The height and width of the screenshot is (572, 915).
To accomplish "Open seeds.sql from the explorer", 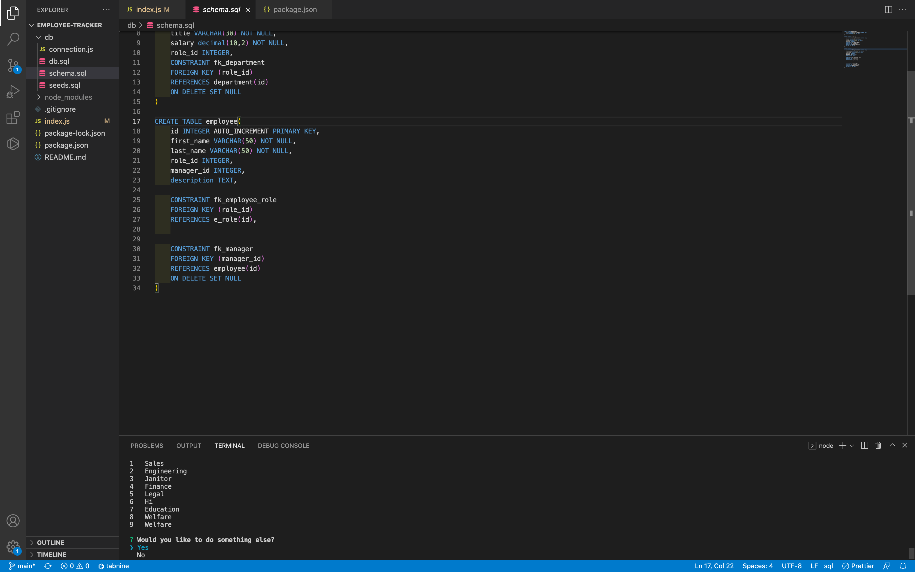I will coord(64,85).
